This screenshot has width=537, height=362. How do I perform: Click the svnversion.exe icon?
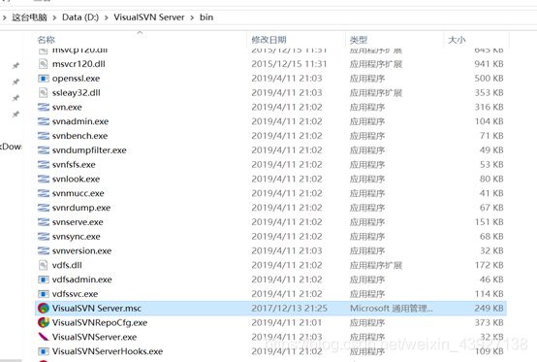(44, 251)
